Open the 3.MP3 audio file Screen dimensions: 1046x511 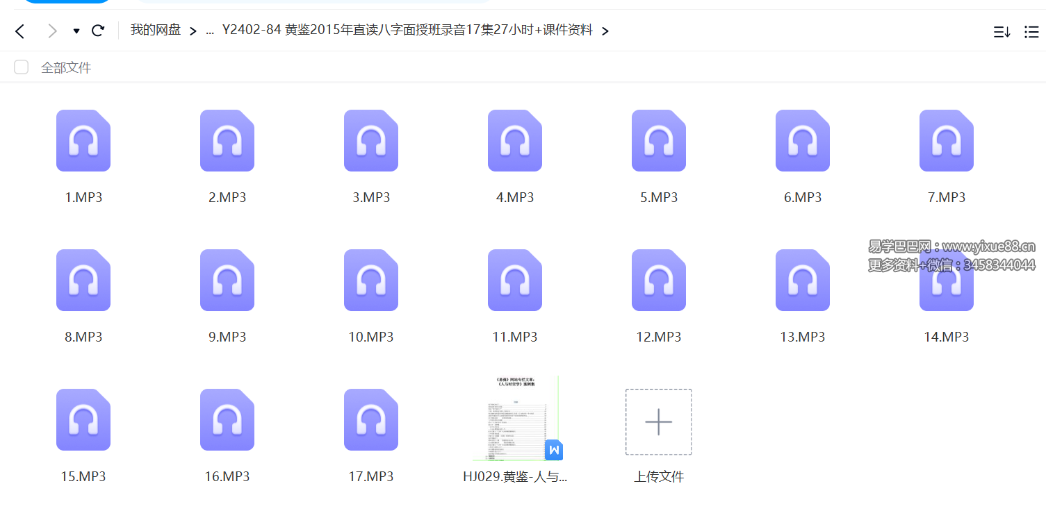[371, 141]
